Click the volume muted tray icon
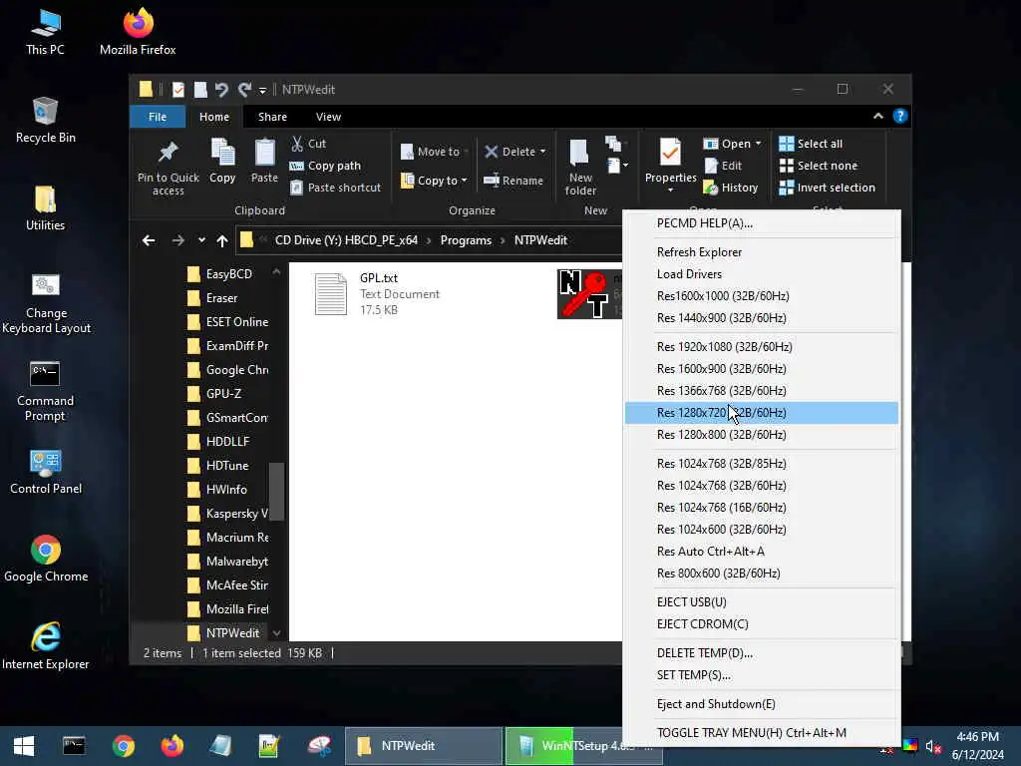Viewport: 1021px width, 766px height. [933, 746]
